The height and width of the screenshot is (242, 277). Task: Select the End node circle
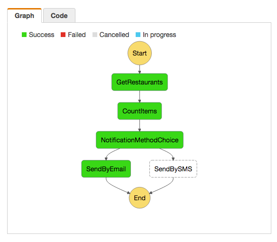point(139,197)
